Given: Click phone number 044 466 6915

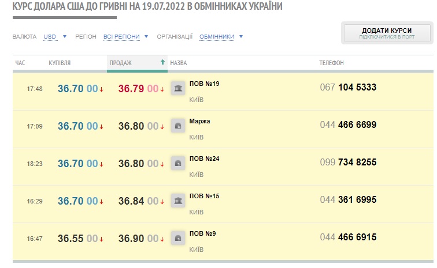Looking at the screenshot, I should pos(348,237).
